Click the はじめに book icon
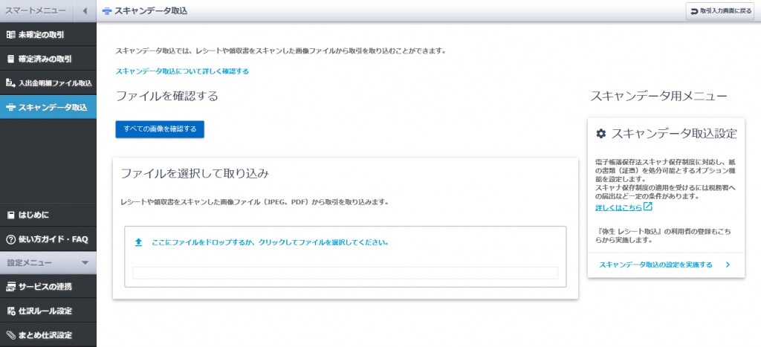Screen dimensions: 761x347 (x=10, y=215)
